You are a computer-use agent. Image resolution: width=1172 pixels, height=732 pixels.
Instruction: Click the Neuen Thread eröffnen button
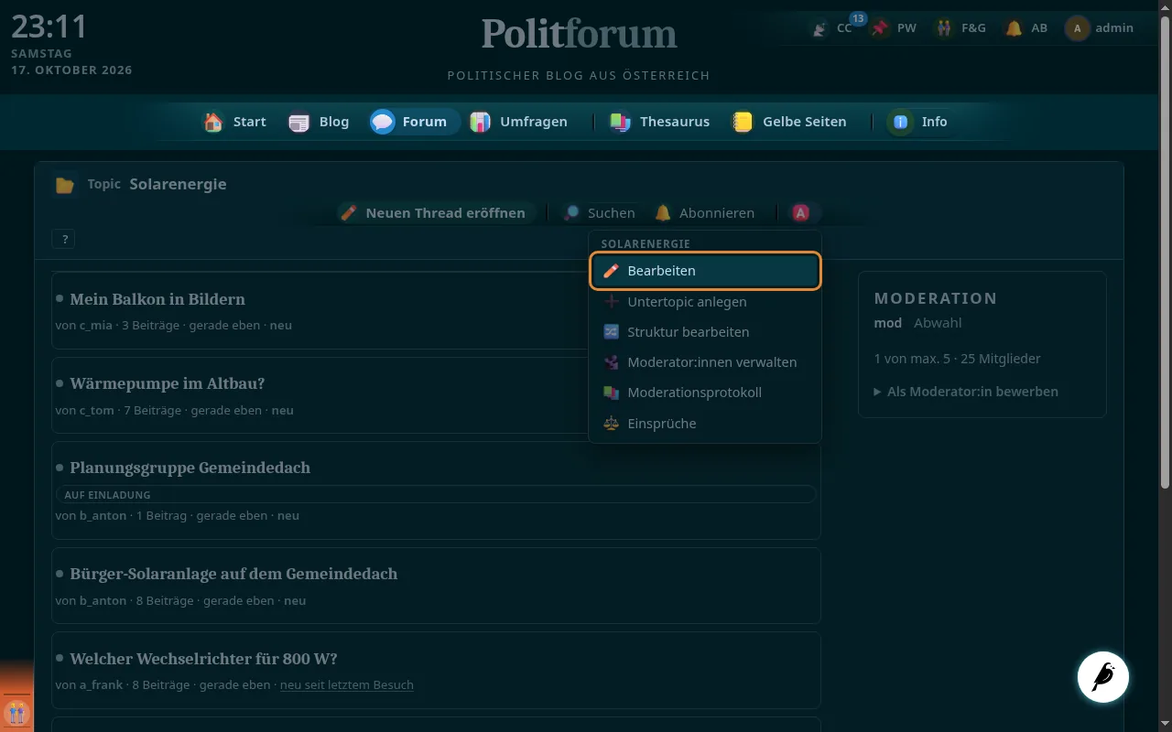point(434,213)
